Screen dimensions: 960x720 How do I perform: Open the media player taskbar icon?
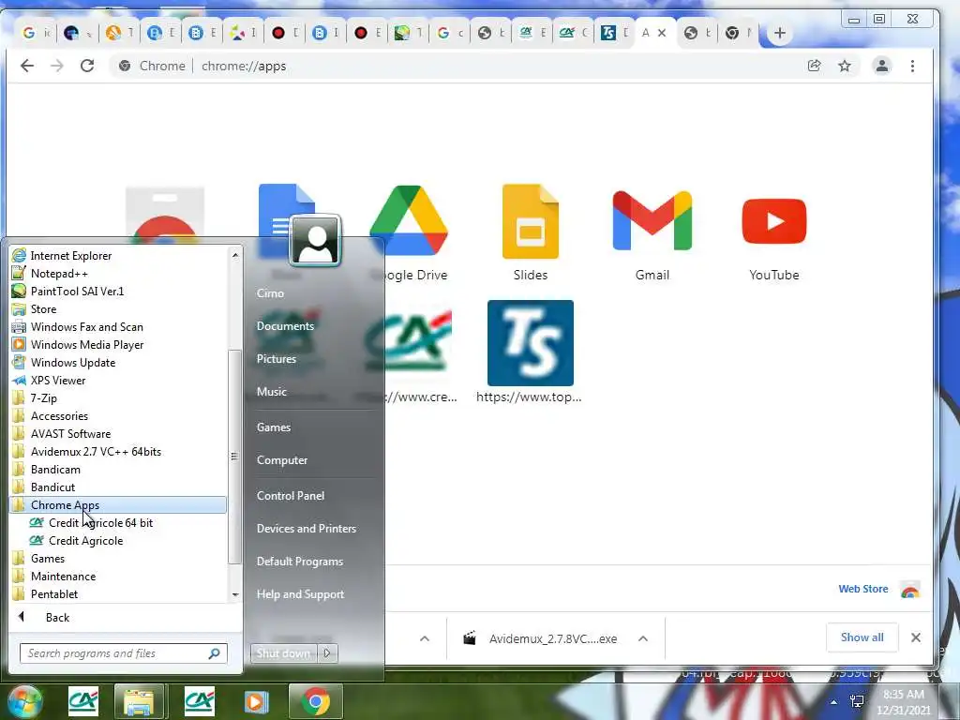pyautogui.click(x=256, y=701)
